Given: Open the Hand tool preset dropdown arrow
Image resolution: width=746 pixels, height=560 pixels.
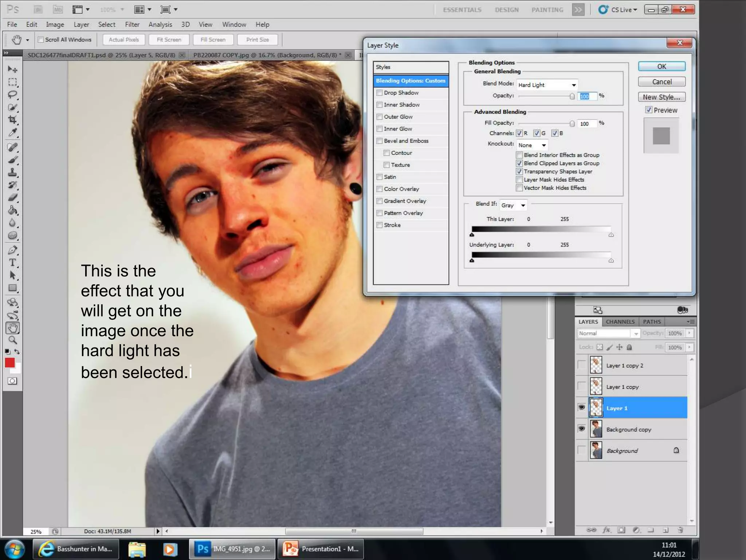Looking at the screenshot, I should (x=28, y=40).
